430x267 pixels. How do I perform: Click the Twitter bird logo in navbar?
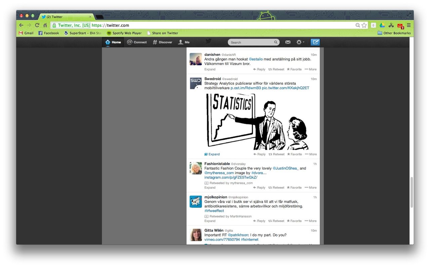pyautogui.click(x=208, y=41)
